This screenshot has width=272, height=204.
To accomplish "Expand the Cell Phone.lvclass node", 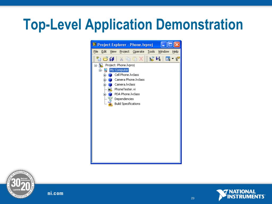I will (105, 75).
